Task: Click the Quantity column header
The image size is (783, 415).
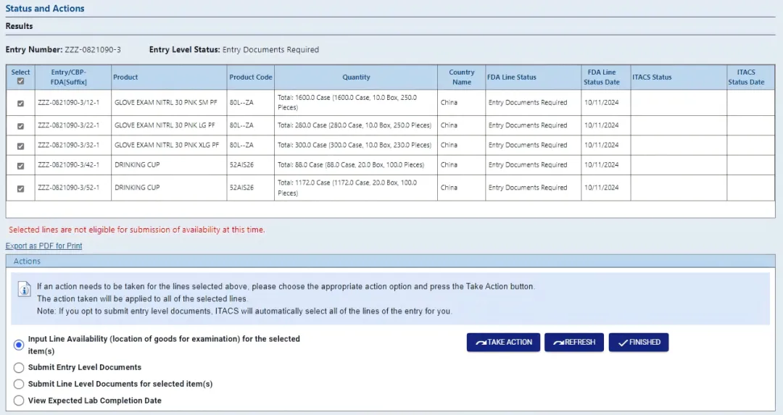Action: 356,77
